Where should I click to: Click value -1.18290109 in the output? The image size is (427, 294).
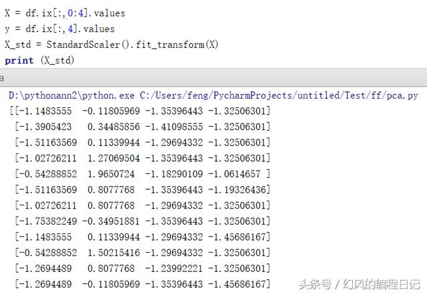[x=174, y=174]
